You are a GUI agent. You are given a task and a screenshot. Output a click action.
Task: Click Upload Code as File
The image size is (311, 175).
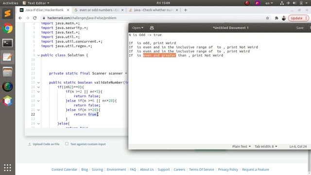click(46, 144)
